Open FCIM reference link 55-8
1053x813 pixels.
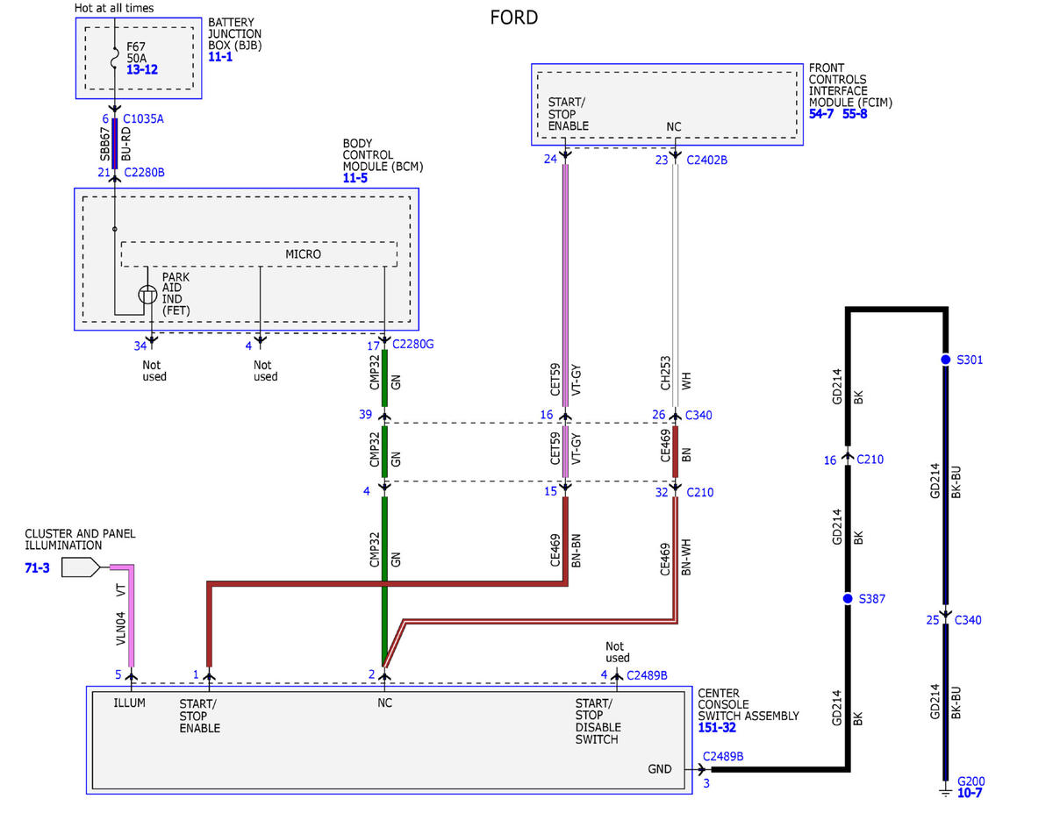click(855, 114)
